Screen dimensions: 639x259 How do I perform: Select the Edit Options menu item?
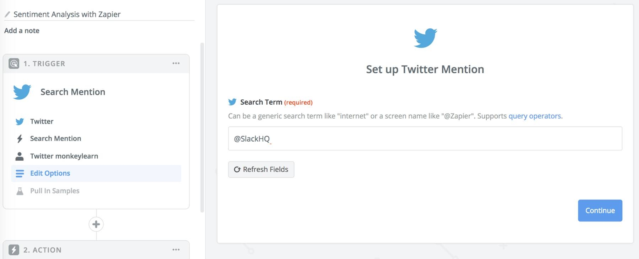click(x=50, y=173)
